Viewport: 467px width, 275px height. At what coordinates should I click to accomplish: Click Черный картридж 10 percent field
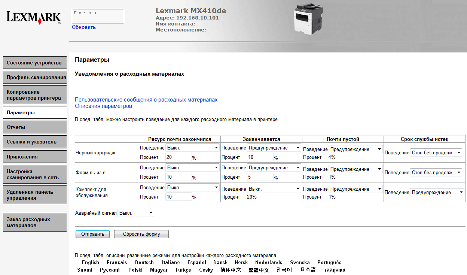tap(260, 157)
